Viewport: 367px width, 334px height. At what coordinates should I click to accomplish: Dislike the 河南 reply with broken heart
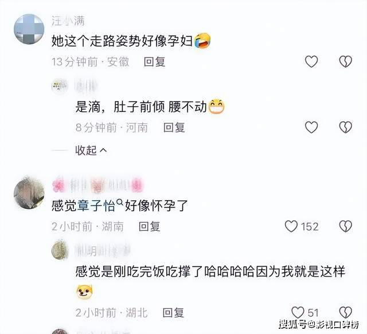[346, 127]
